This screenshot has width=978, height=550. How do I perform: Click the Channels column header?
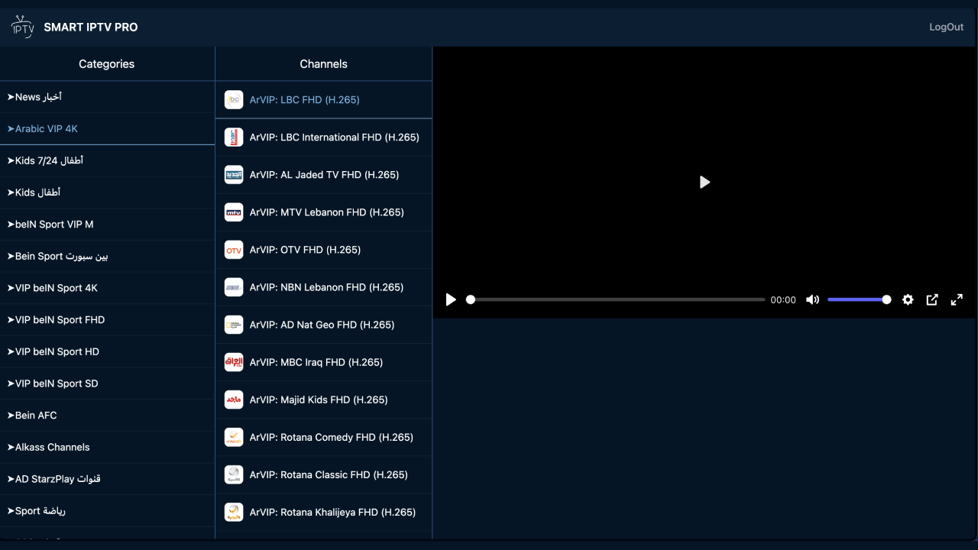click(324, 64)
